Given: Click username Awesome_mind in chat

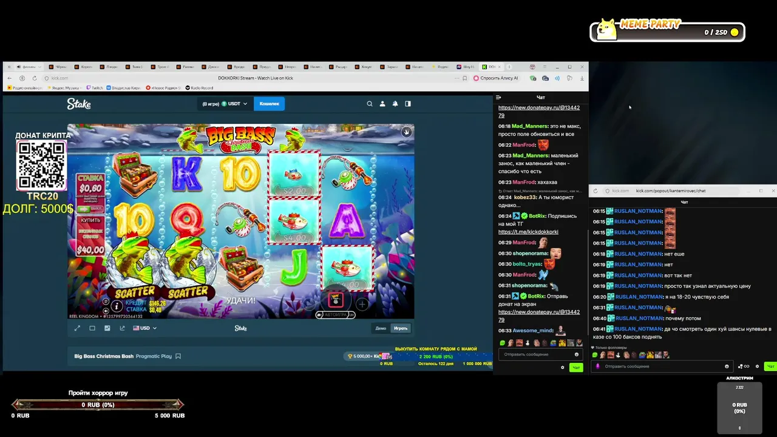Looking at the screenshot, I should tap(533, 330).
